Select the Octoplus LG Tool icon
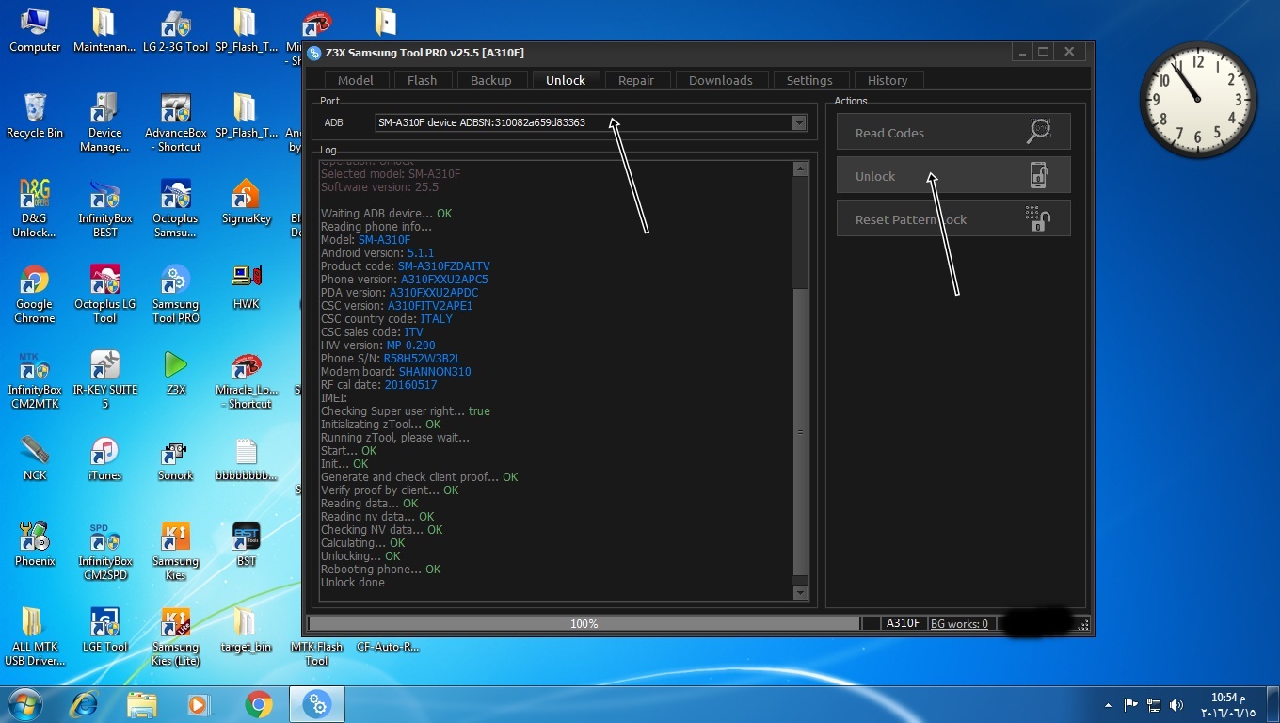The height and width of the screenshot is (723, 1280). (x=104, y=294)
